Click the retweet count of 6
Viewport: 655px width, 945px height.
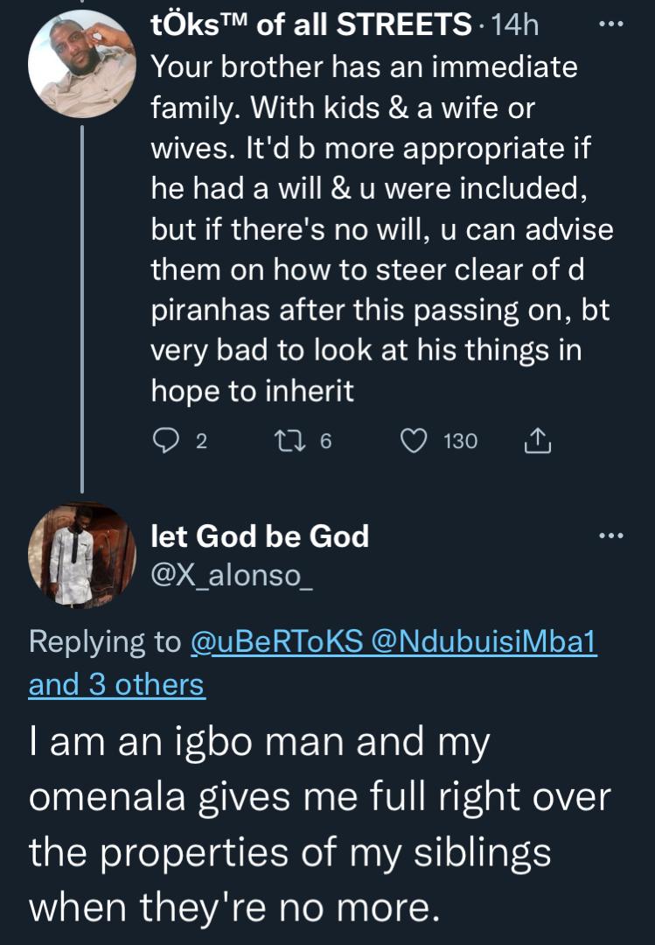(325, 442)
